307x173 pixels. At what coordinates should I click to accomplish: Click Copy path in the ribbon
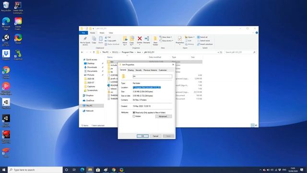[x=110, y=40]
